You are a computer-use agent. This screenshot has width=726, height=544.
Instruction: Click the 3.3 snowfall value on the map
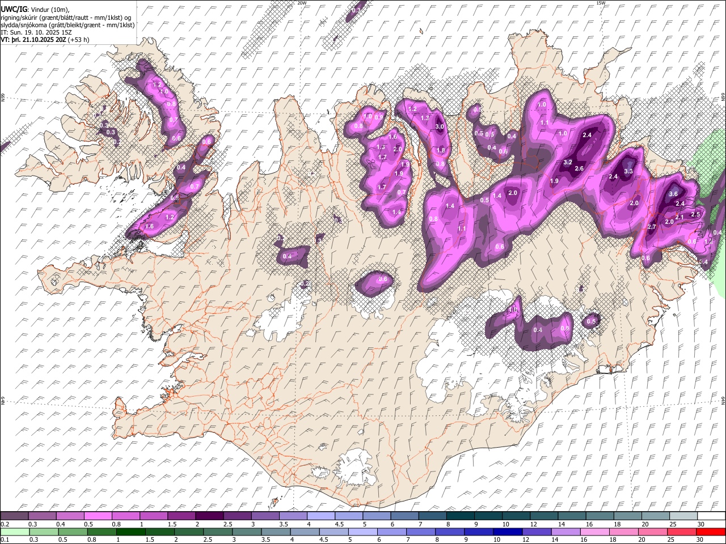click(628, 171)
